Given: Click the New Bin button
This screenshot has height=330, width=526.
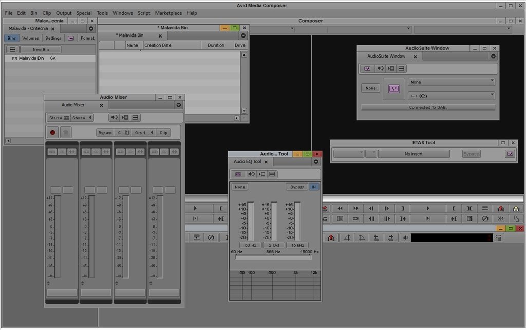Looking at the screenshot, I should (x=41, y=49).
